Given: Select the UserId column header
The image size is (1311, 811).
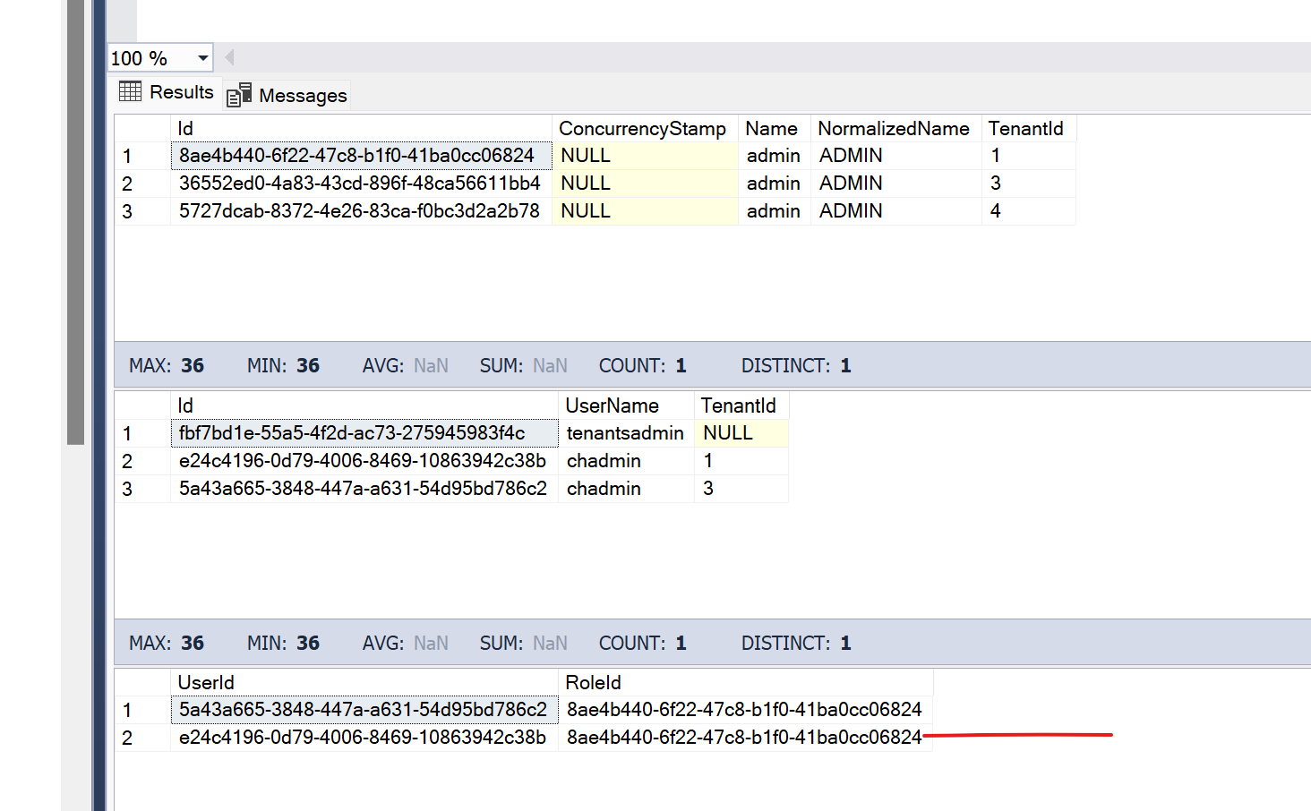Looking at the screenshot, I should tap(364, 683).
